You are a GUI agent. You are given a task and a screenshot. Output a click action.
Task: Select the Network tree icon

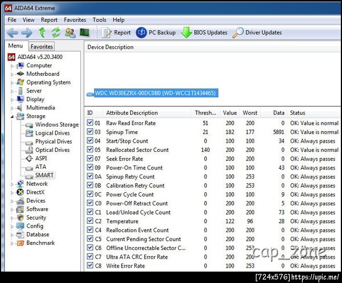coord(21,184)
